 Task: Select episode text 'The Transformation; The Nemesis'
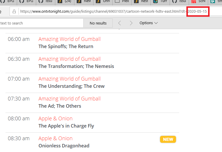[76, 66]
